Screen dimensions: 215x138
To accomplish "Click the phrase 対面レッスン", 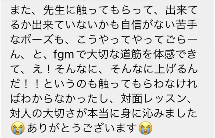I will pyautogui.click(x=152, y=99).
